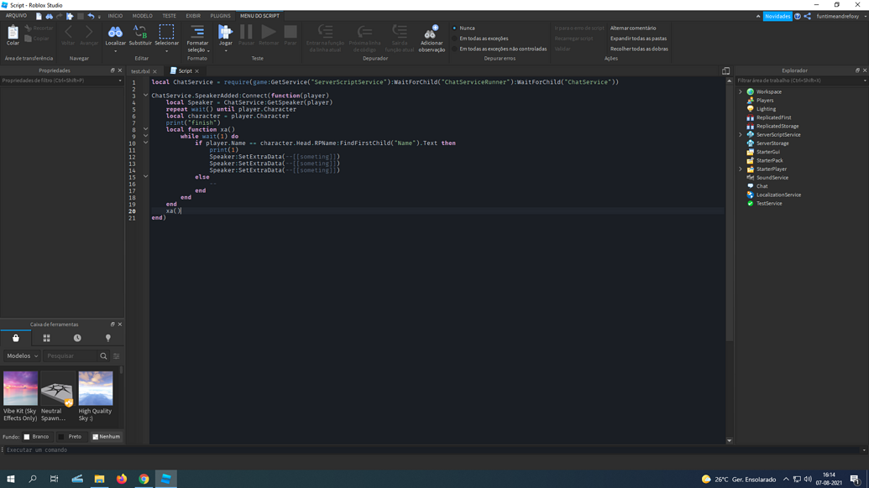Open the funtimeandrefoxy account menu
Image resolution: width=869 pixels, height=488 pixels.
(x=840, y=16)
